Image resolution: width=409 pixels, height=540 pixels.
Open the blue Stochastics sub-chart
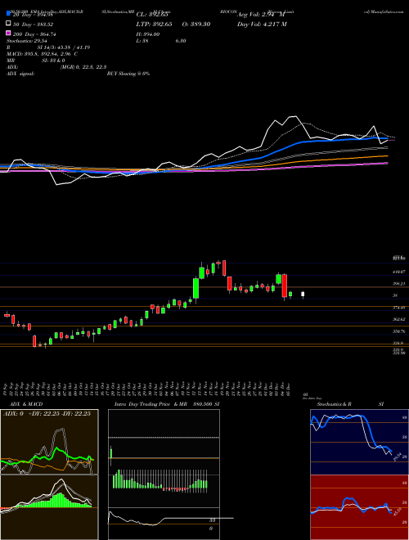[x=359, y=442]
